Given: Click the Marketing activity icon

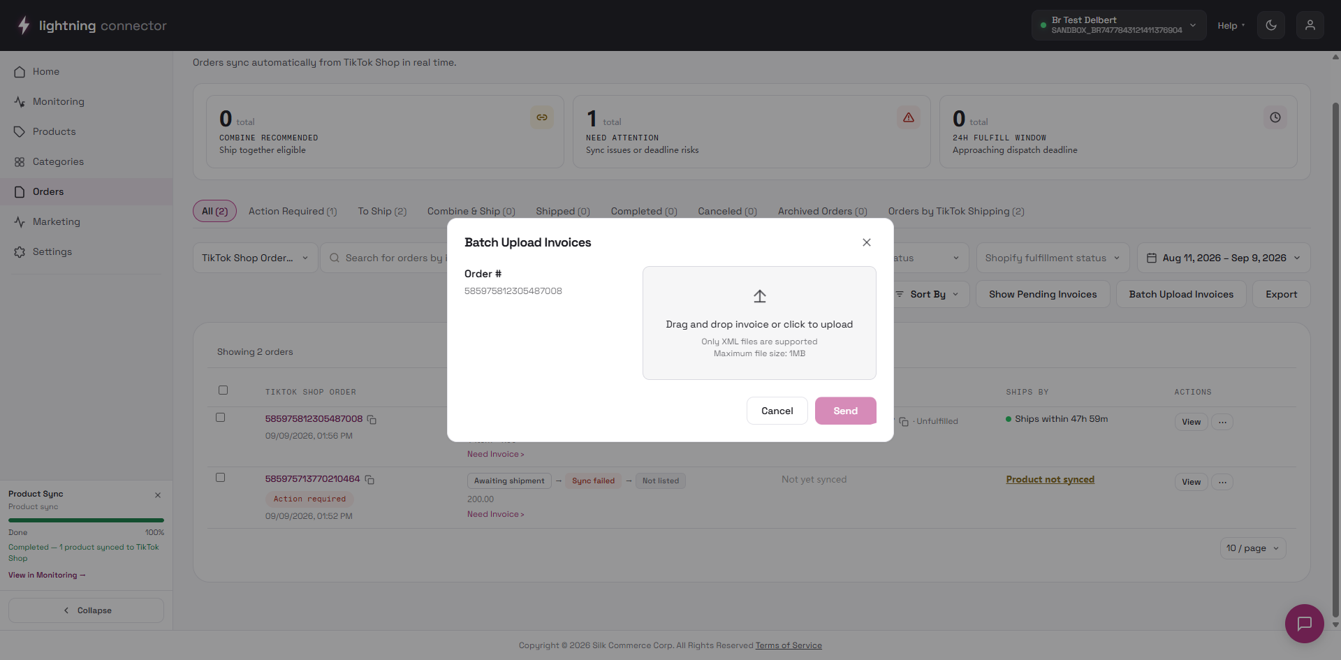Looking at the screenshot, I should pos(20,222).
